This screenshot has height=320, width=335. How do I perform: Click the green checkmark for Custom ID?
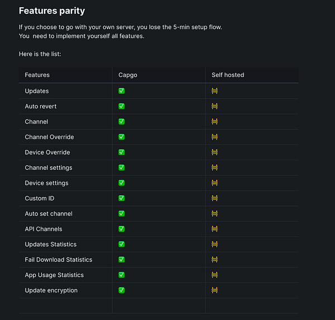[x=122, y=198]
